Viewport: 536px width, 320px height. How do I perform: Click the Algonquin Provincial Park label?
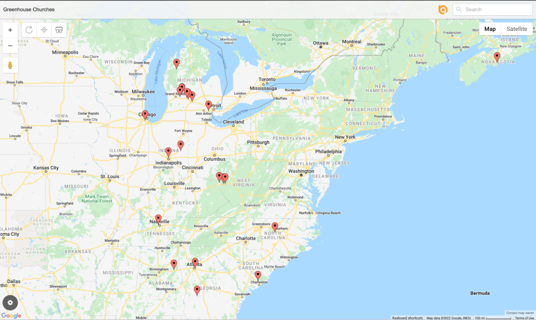[x=282, y=39]
